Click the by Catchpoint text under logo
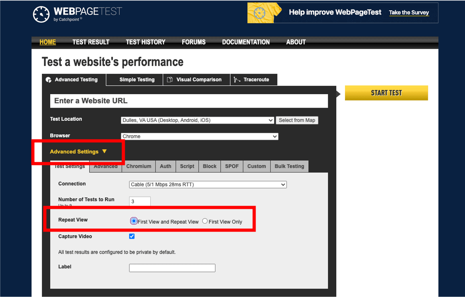 [68, 20]
